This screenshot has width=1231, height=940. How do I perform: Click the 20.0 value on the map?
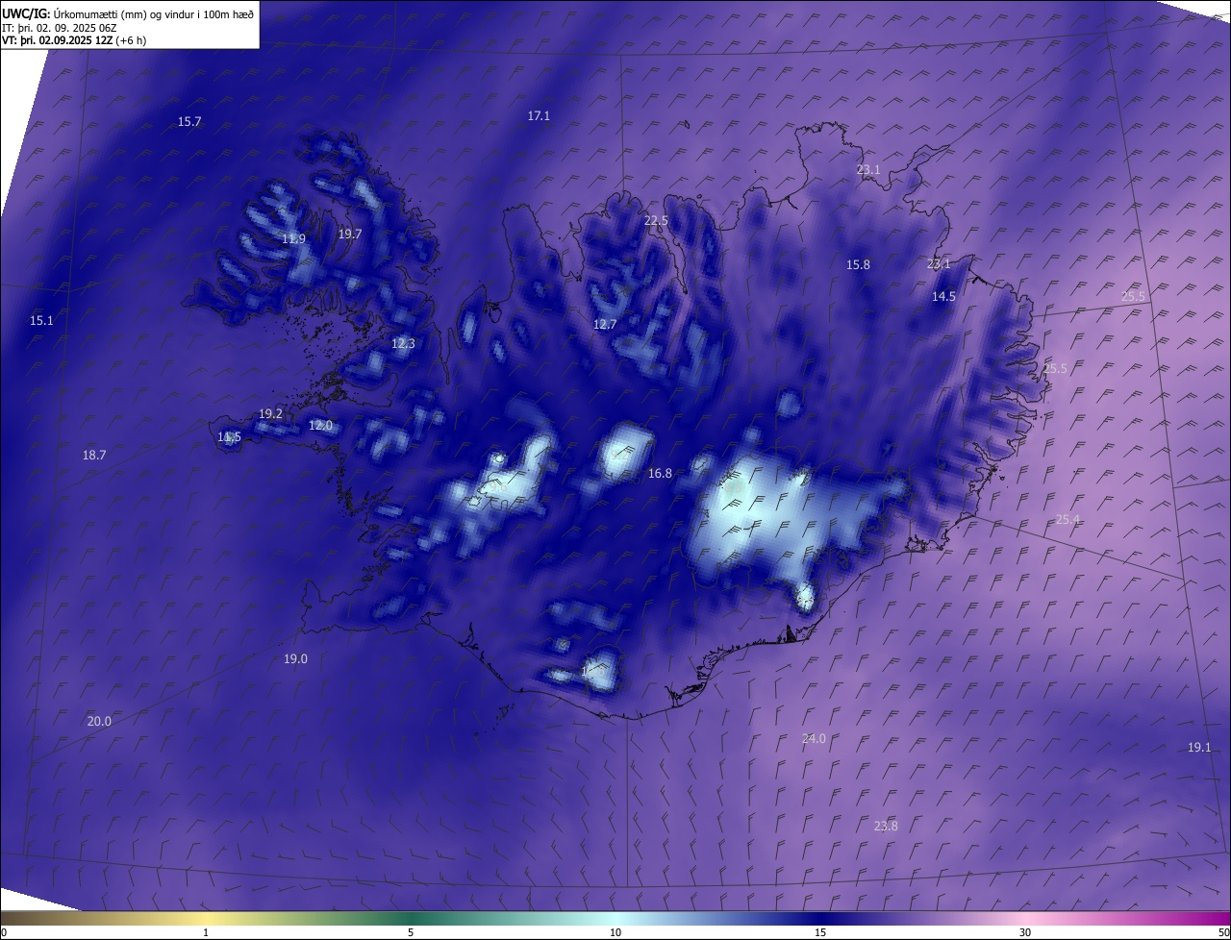tap(99, 721)
